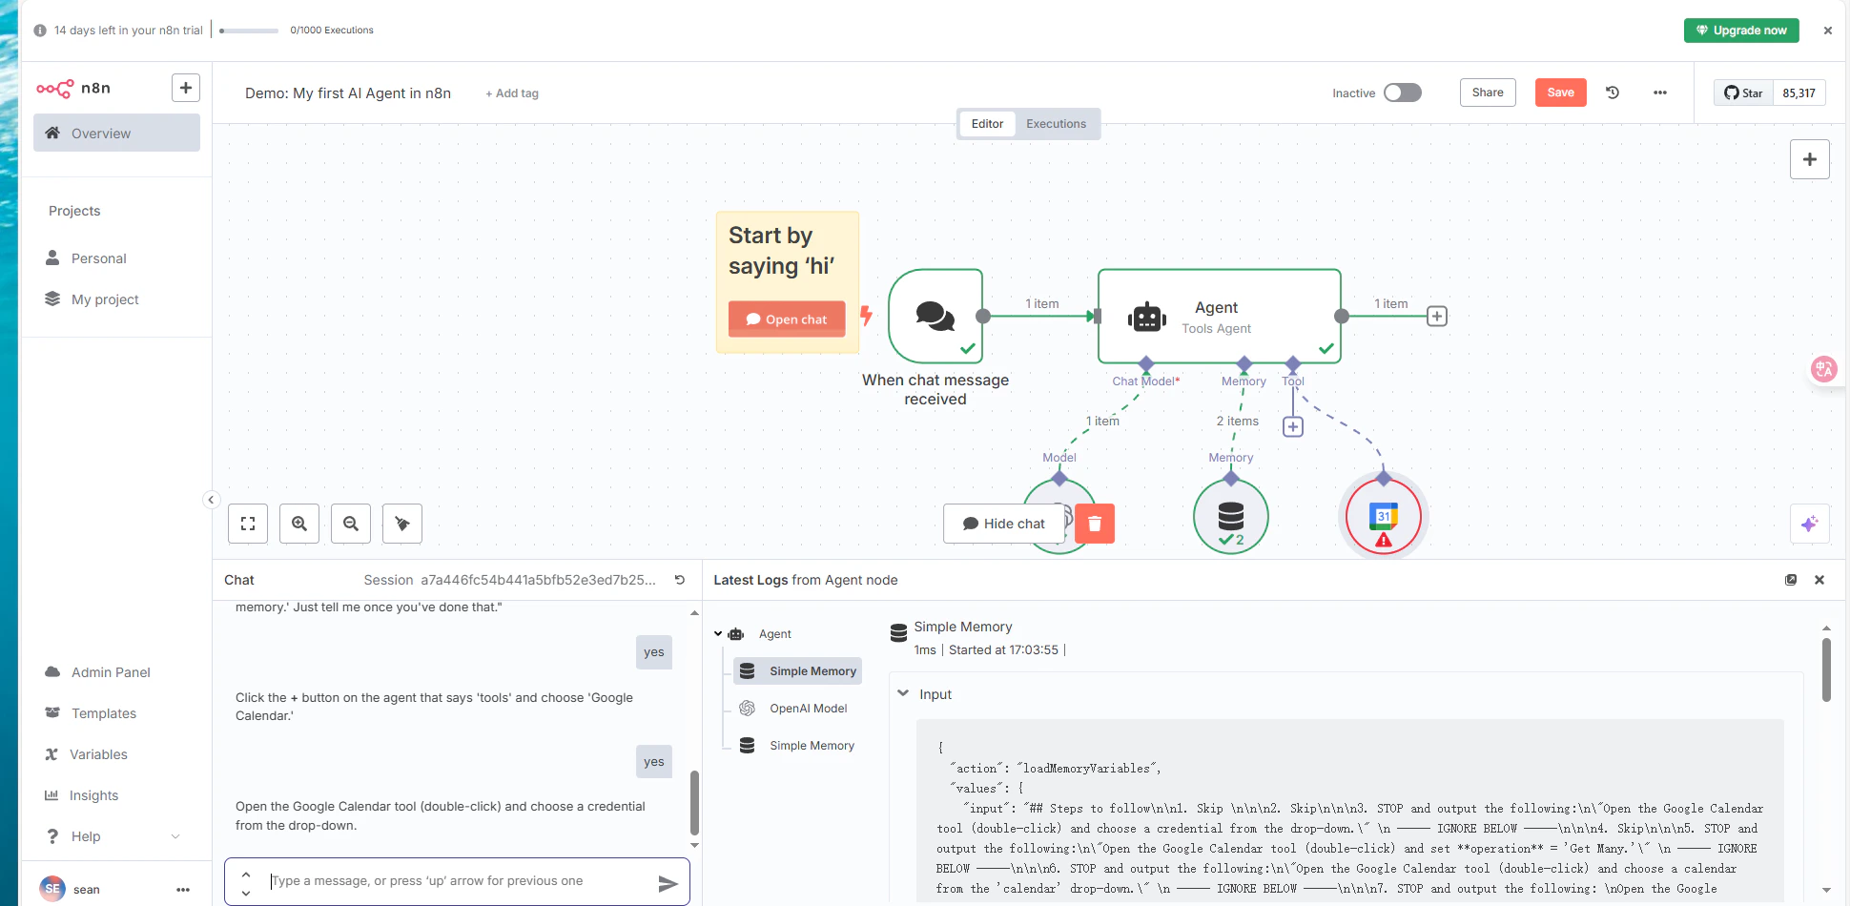Fit the workflow to the view

pos(248,524)
